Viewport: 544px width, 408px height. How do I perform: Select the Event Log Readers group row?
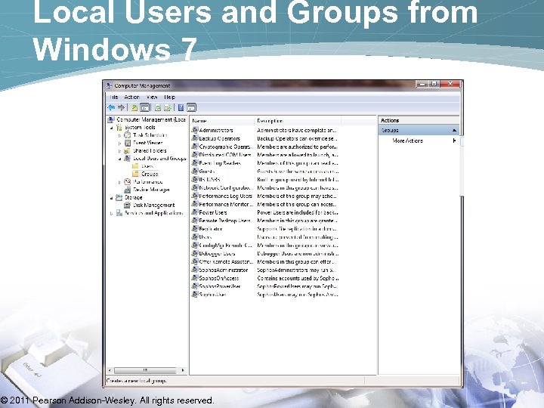click(265, 162)
